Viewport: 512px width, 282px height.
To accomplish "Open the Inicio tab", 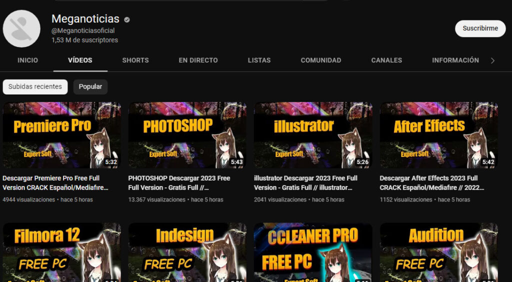I will point(27,60).
